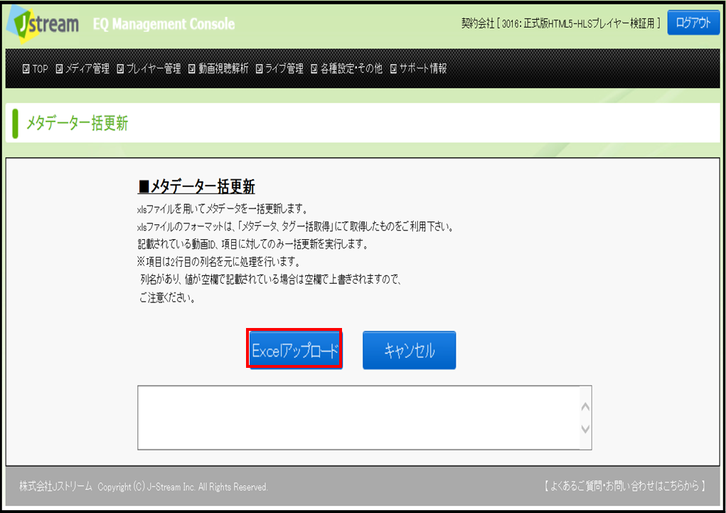
Task: Click the icon before プレイヤー管理
Action: point(120,69)
